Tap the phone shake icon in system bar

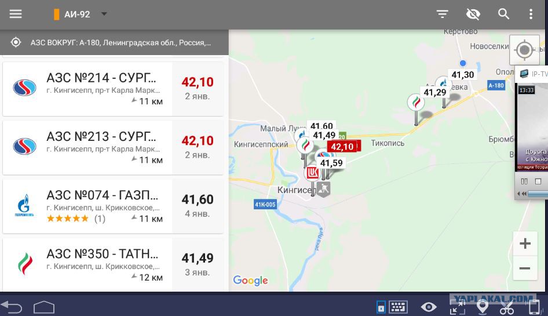click(x=534, y=307)
